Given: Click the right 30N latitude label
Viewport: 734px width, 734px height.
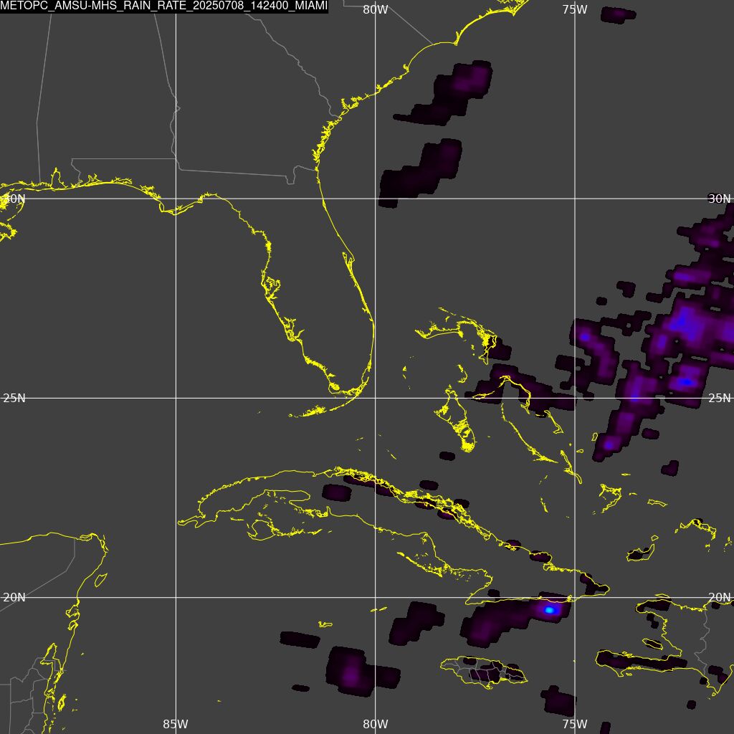Looking at the screenshot, I should pos(720,199).
